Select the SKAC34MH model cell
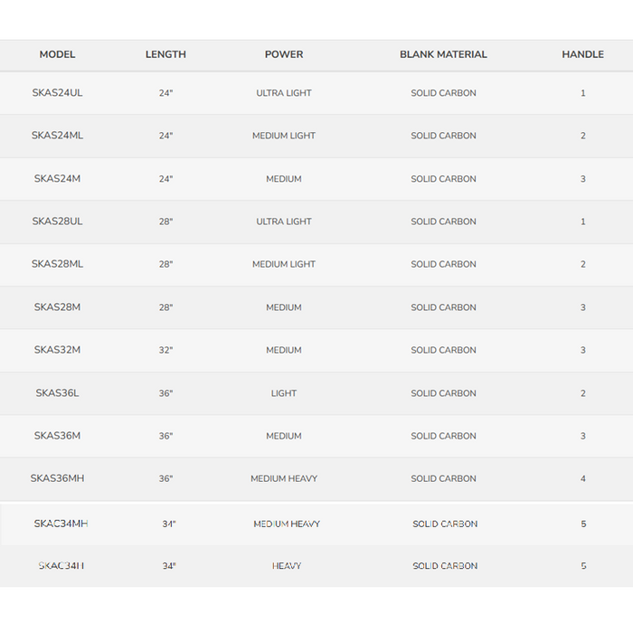Image resolution: width=633 pixels, height=633 pixels. [61, 524]
